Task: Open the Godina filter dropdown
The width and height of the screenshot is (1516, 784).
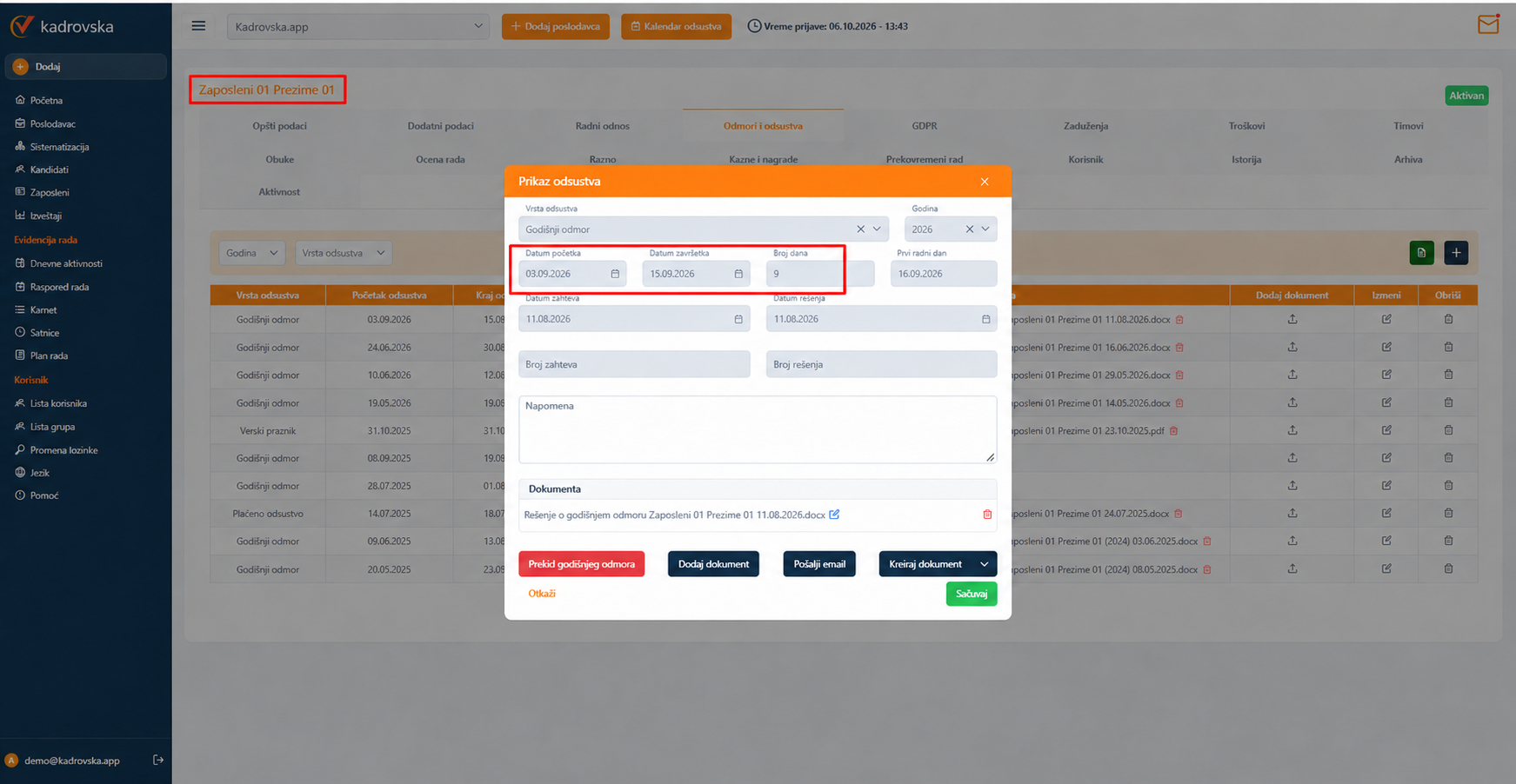Action: (251, 253)
